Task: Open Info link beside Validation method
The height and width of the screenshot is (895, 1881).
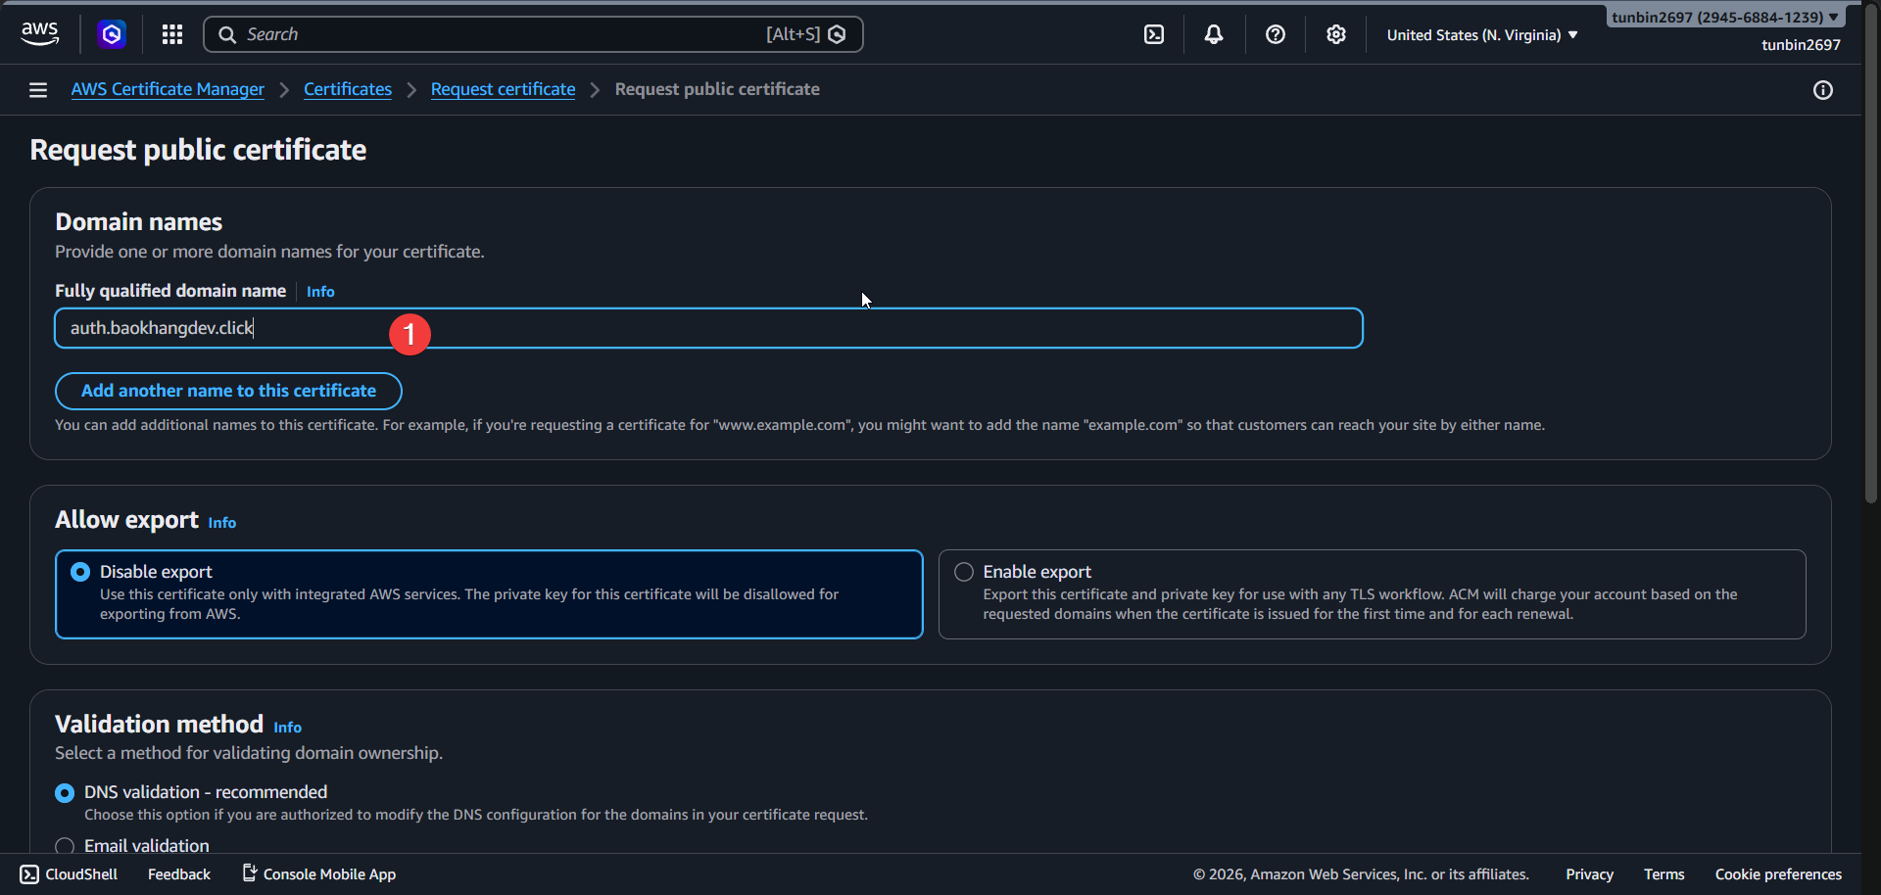Action: pos(287,728)
